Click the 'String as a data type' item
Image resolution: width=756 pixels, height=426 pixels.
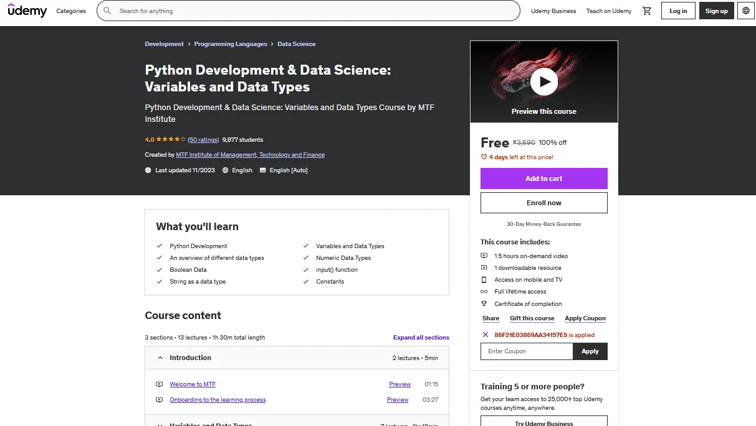198,281
